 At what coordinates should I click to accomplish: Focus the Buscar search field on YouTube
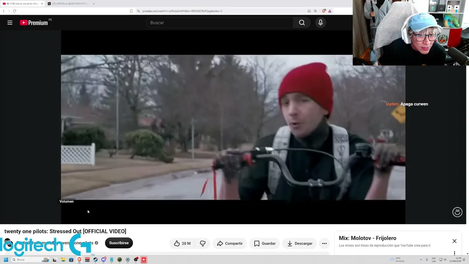[x=220, y=23]
